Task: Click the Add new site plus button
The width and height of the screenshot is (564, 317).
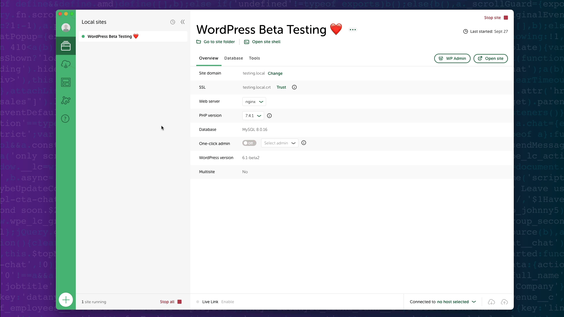Action: 66,300
